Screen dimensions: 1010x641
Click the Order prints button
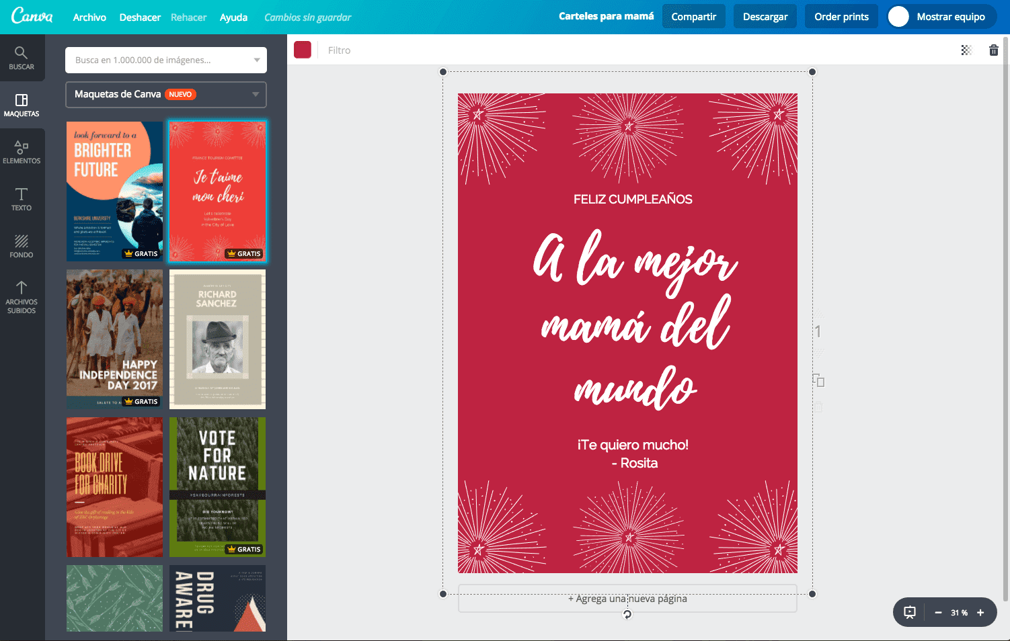(841, 17)
